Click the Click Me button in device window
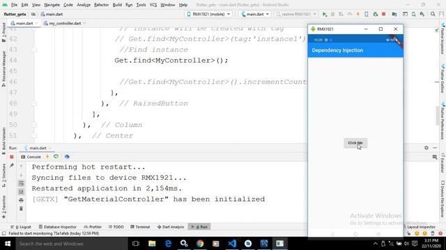The width and height of the screenshot is (446, 250). [x=355, y=143]
